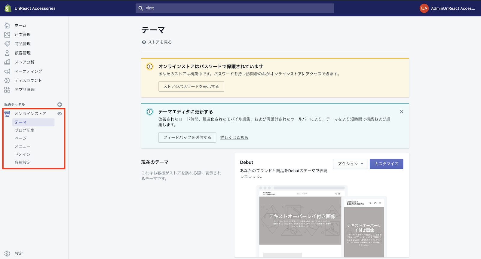Open 注文管理 orders icon in sidebar

(7, 35)
